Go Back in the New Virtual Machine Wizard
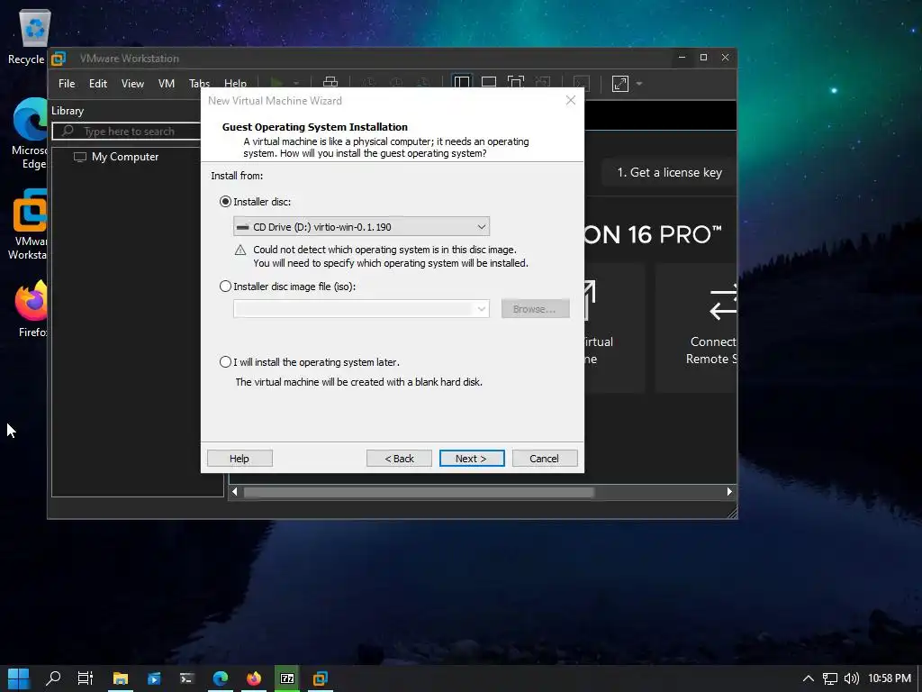This screenshot has width=922, height=692. click(x=399, y=459)
